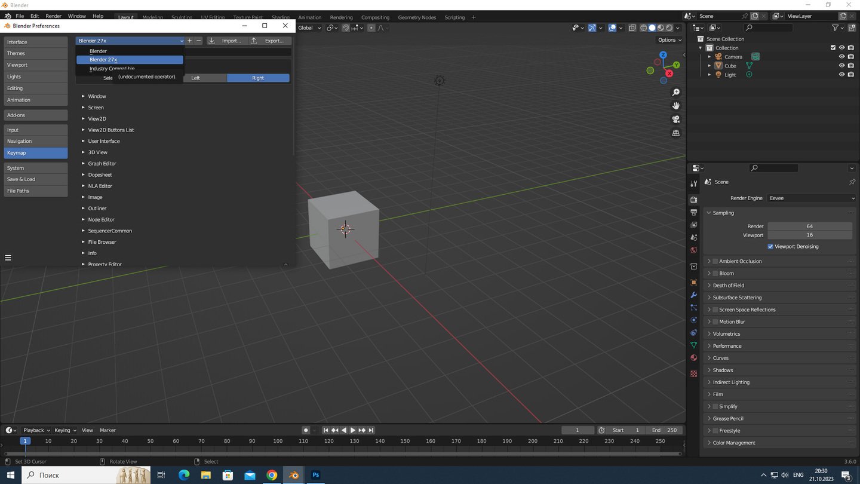Open the Render Engine dropdown
The width and height of the screenshot is (860, 484).
point(812,198)
